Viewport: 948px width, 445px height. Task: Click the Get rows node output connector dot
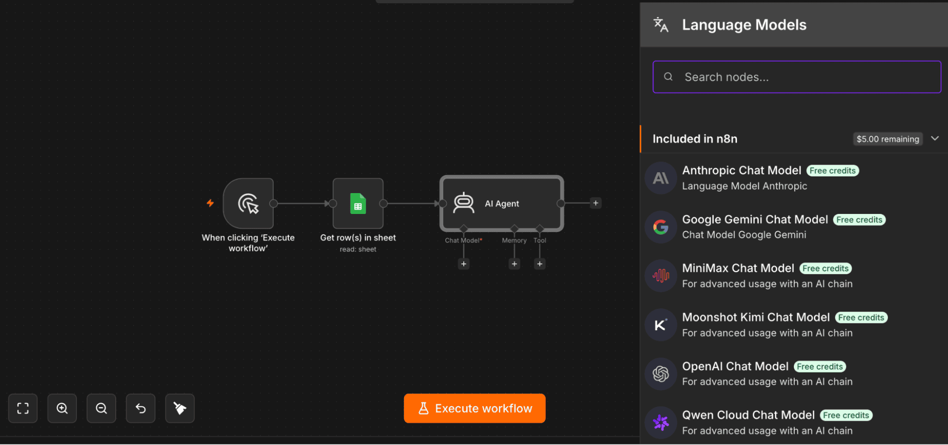383,204
